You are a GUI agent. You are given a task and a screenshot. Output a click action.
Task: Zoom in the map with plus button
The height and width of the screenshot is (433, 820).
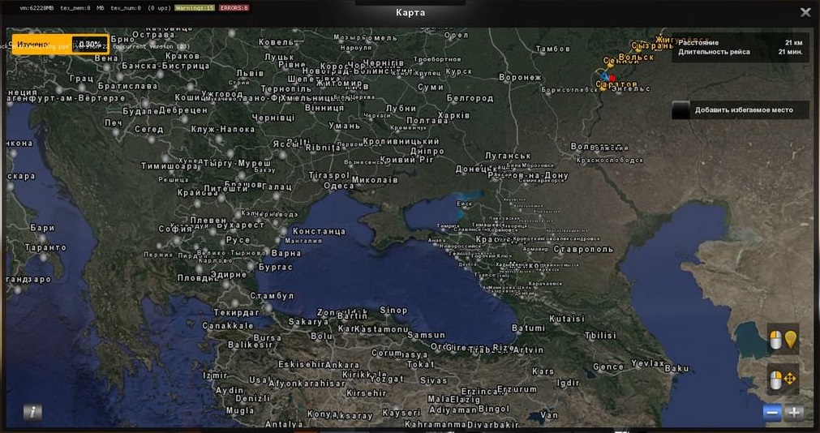(794, 413)
